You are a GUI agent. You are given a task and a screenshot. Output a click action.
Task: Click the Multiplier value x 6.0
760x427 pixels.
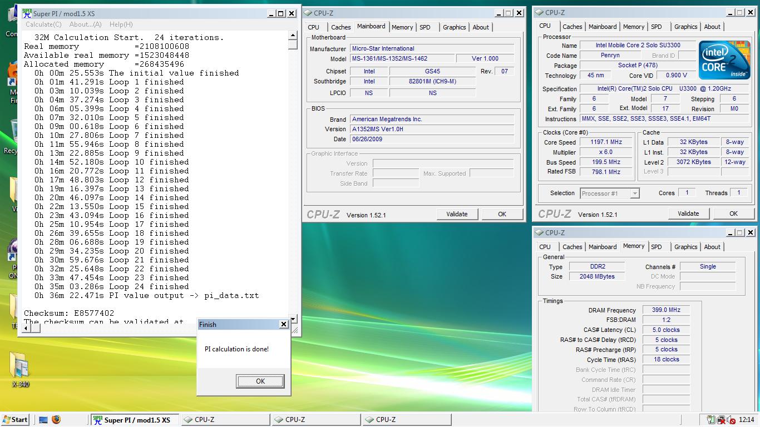point(606,152)
